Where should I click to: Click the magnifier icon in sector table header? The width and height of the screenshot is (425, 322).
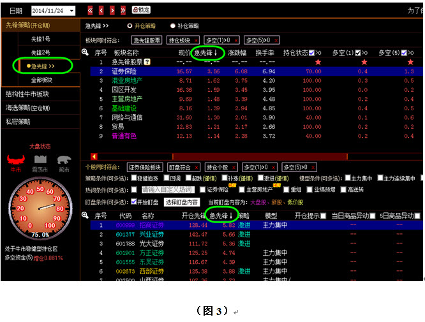coord(86,53)
